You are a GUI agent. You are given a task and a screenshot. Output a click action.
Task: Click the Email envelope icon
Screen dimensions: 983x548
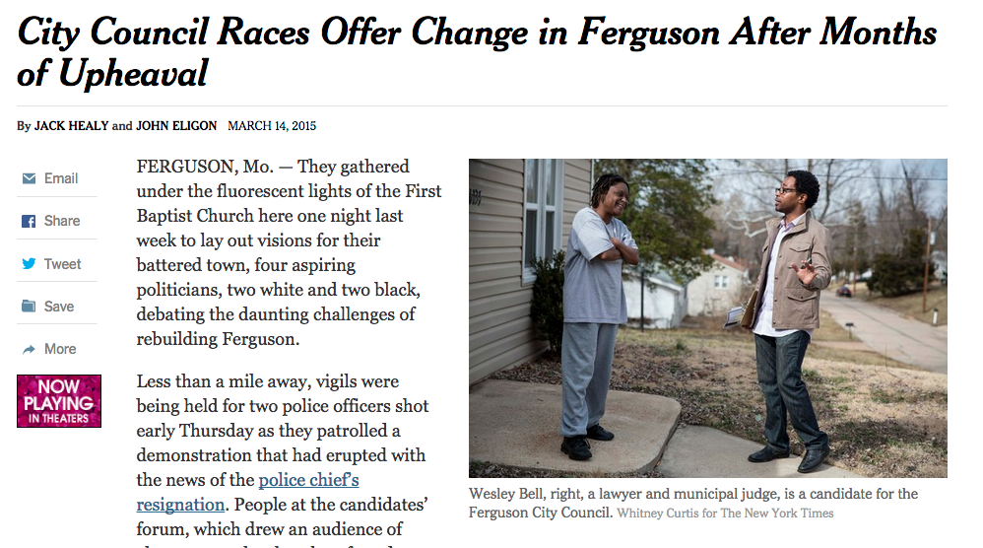pos(29,179)
